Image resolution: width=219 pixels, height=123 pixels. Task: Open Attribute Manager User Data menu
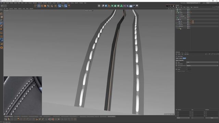point(186,54)
